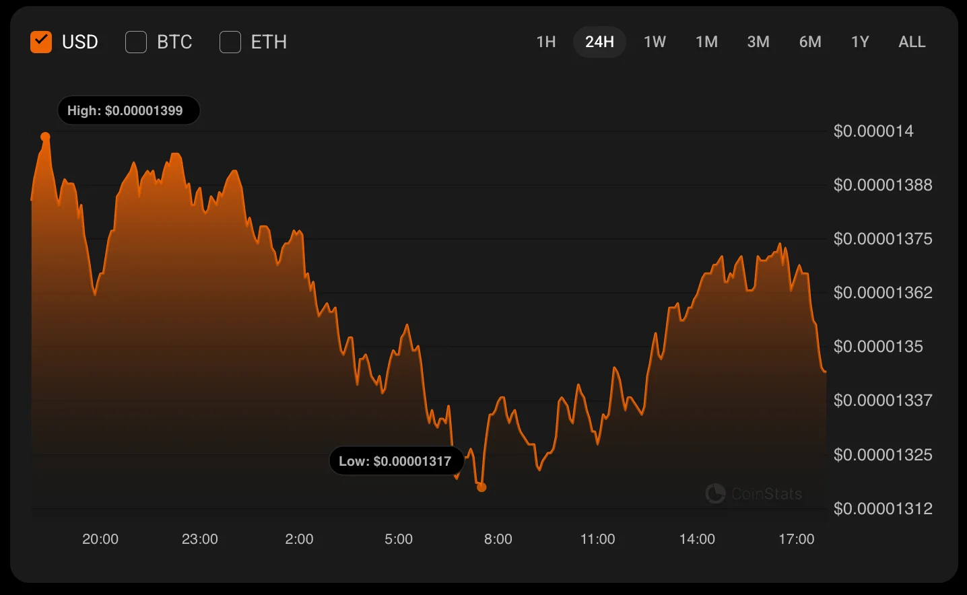Select the 3M range tab
Viewport: 967px width, 595px height.
(758, 42)
